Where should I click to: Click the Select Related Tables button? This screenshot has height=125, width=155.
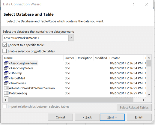pos(134,108)
